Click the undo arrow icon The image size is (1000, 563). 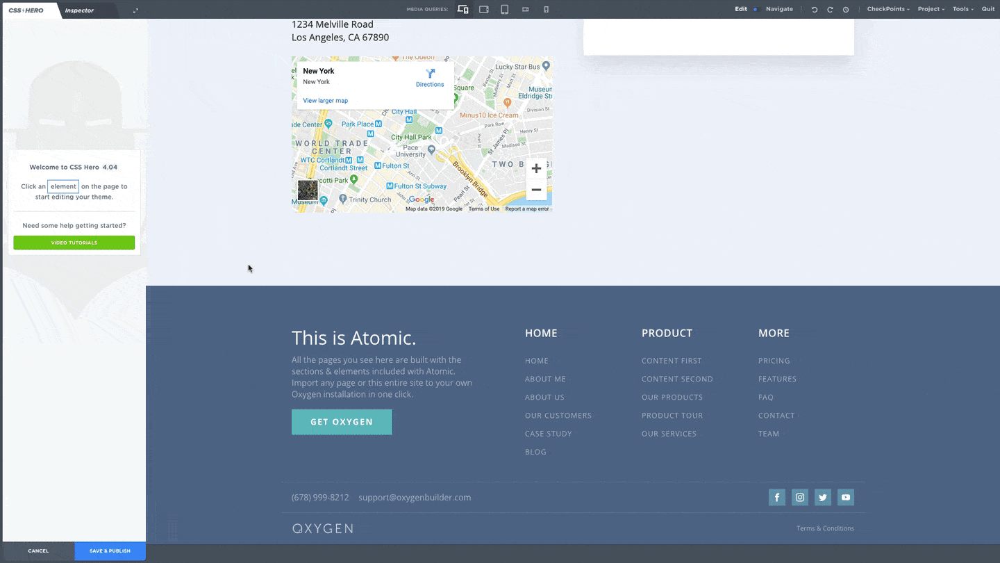tap(815, 10)
